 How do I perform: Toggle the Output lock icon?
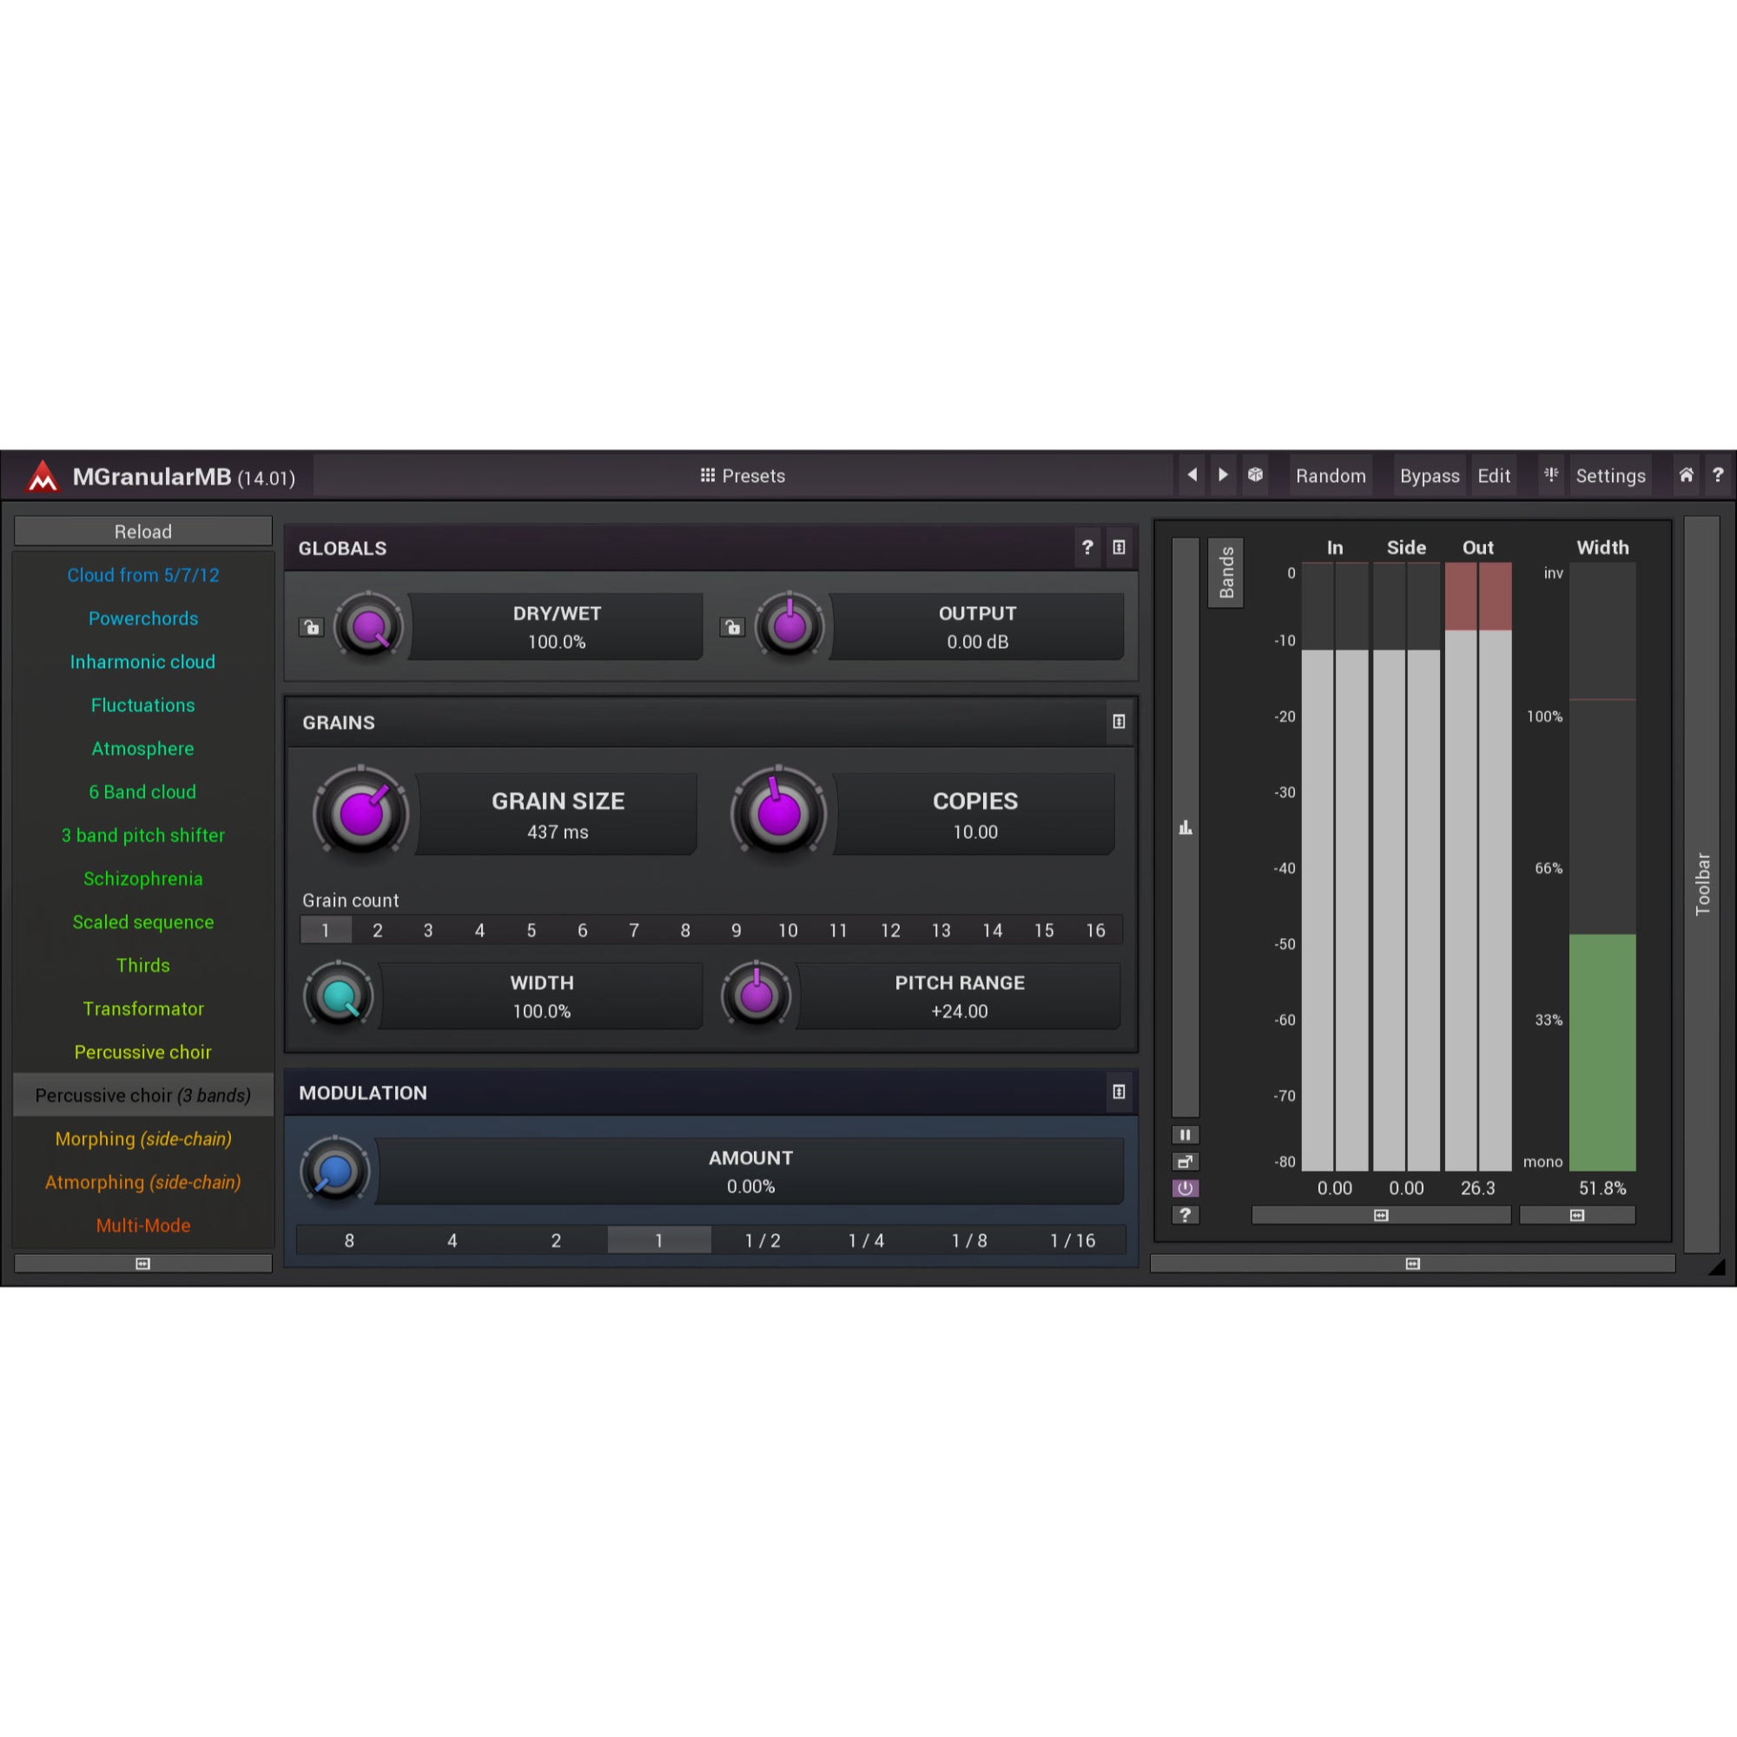pyautogui.click(x=732, y=627)
